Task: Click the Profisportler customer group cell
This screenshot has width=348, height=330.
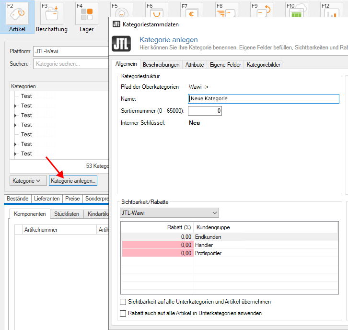Action: tap(266, 253)
